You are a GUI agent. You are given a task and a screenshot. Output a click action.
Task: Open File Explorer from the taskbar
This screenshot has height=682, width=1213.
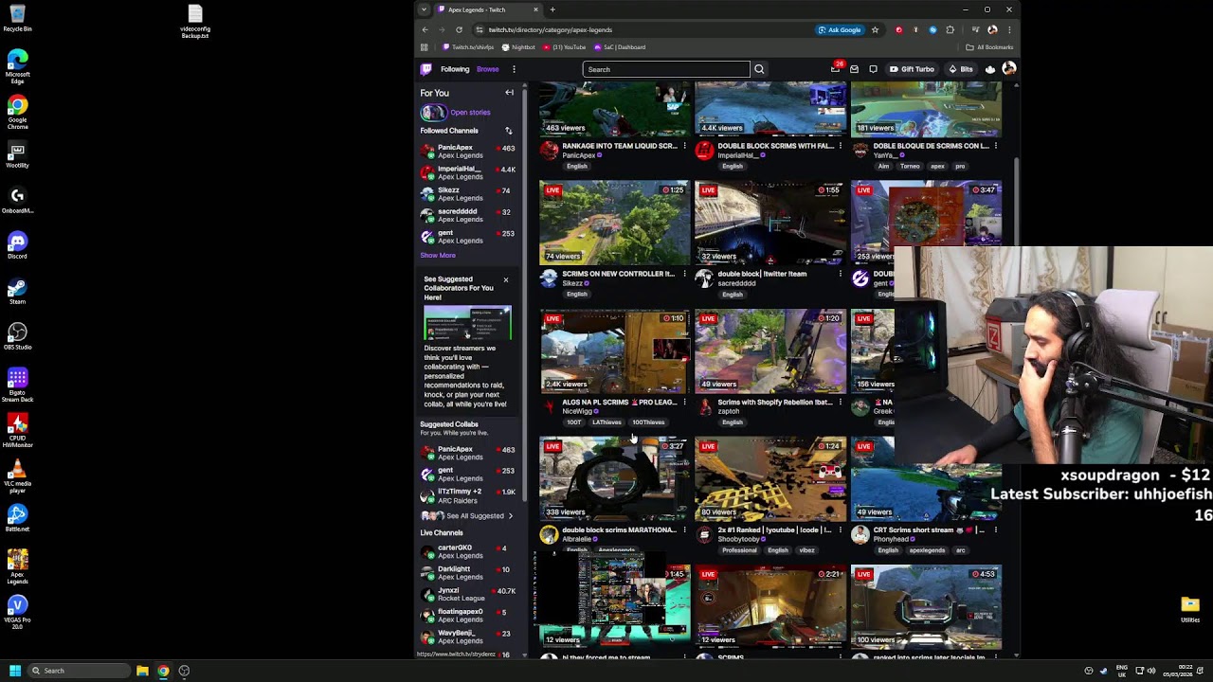click(x=142, y=671)
